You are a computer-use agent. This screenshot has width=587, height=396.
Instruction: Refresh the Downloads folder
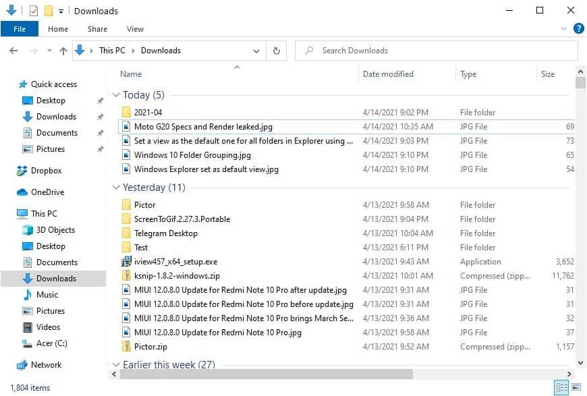coord(276,51)
